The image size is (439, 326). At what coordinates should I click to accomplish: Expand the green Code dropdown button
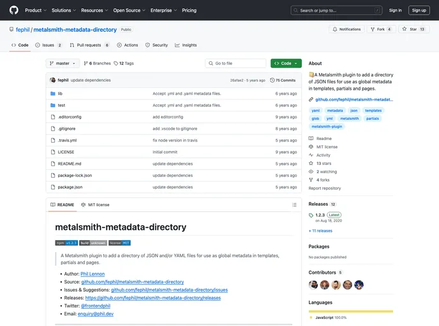pos(286,64)
